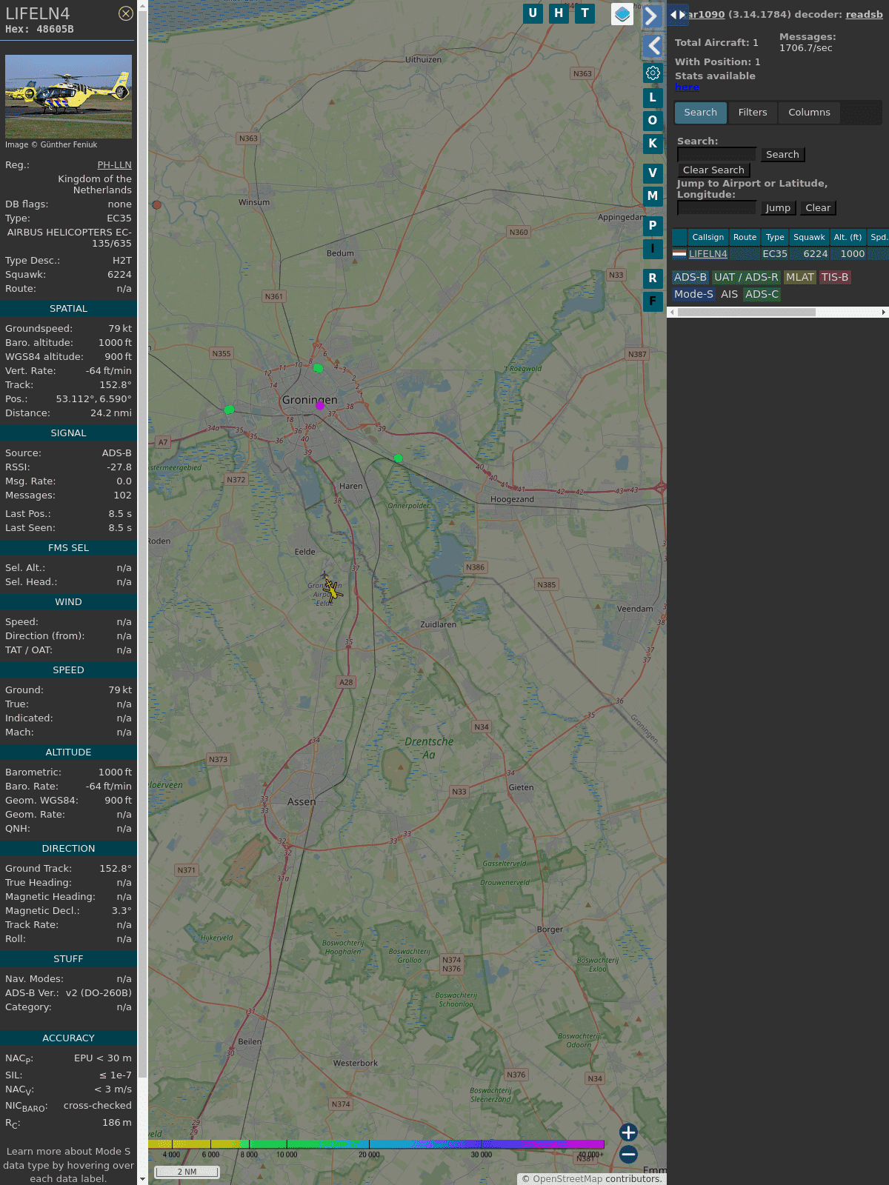Select the LIFELN4 row callsign link
This screenshot has height=1185, width=889.
coord(707,254)
